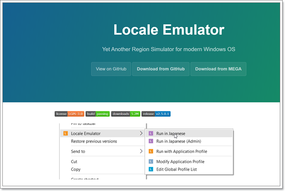Click the orange Locale Emulator menu icon

pyautogui.click(x=65, y=133)
